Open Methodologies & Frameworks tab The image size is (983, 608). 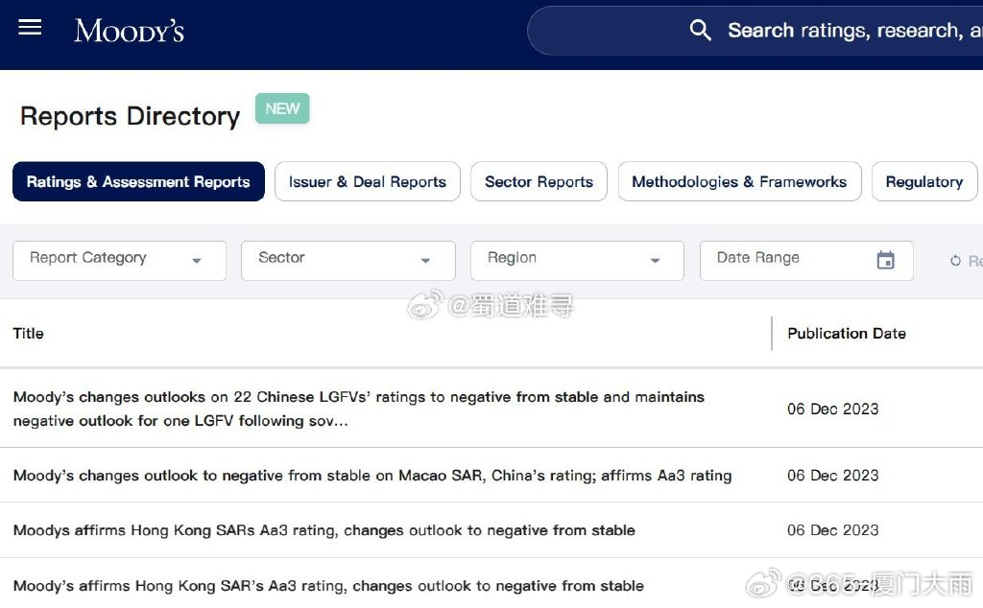(x=740, y=181)
